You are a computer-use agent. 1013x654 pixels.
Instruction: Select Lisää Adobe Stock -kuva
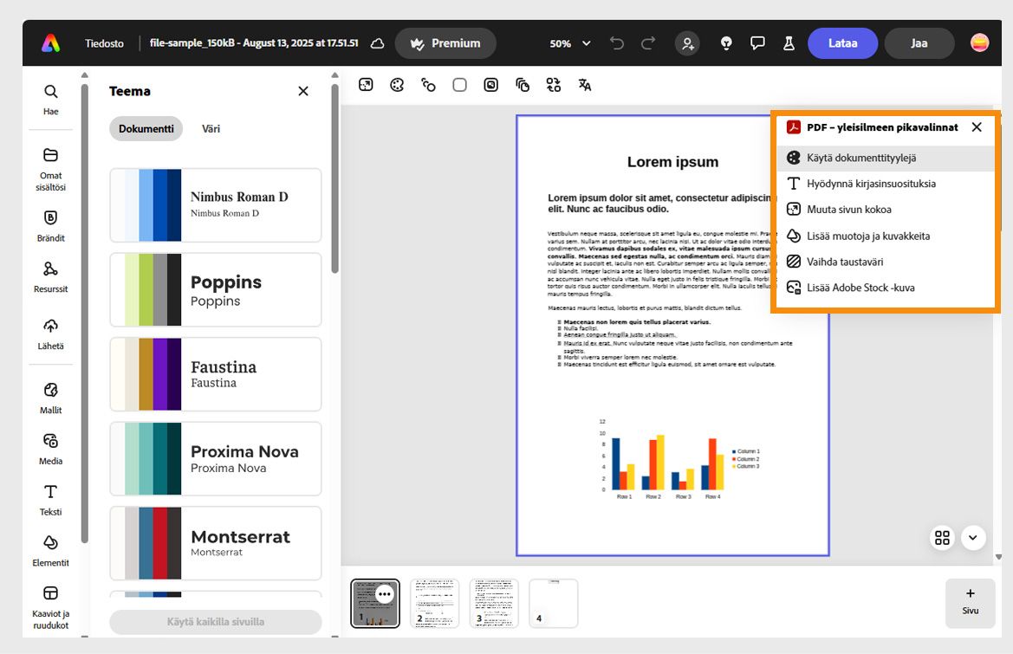coord(885,288)
